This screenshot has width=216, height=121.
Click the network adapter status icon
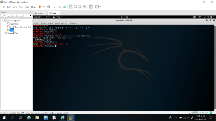197,113
